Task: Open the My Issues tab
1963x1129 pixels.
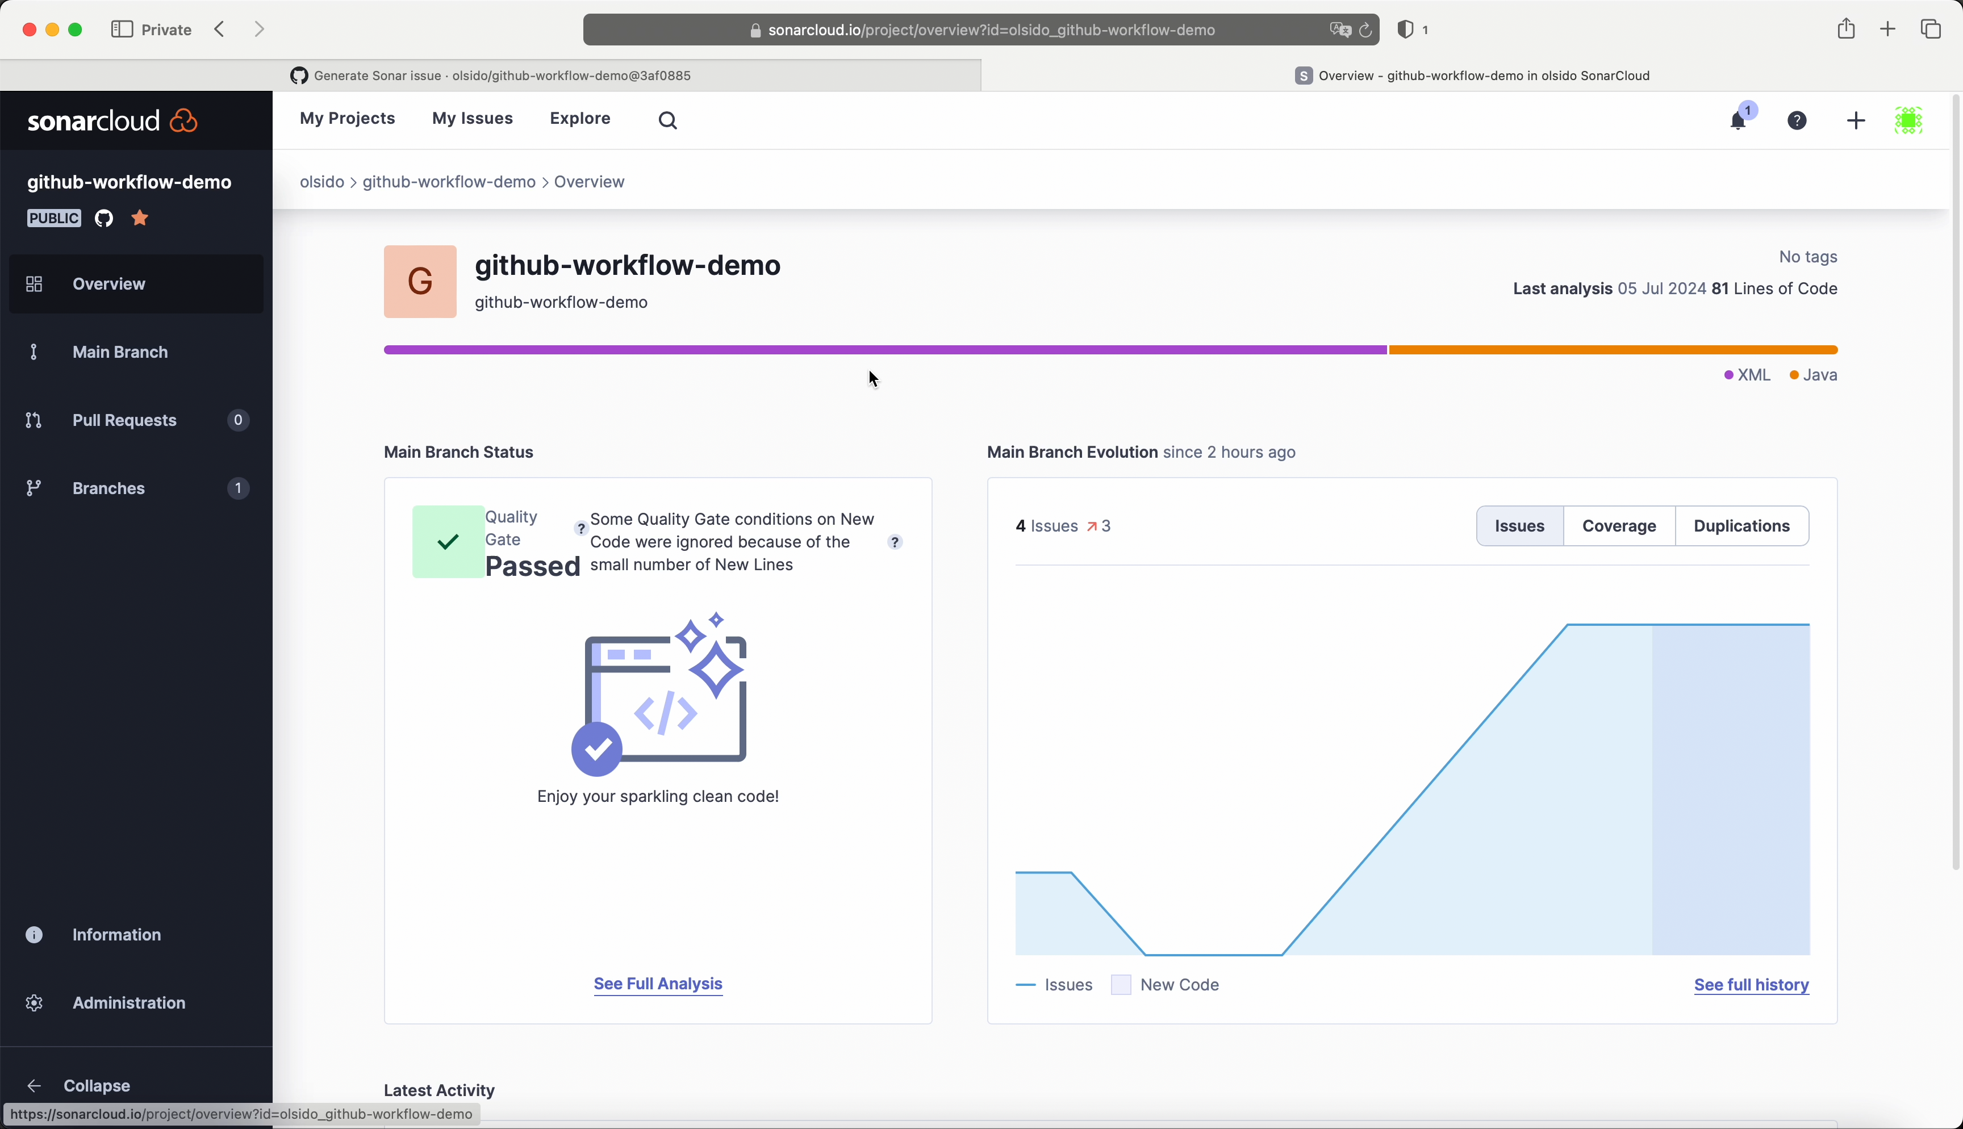Action: [x=472, y=119]
